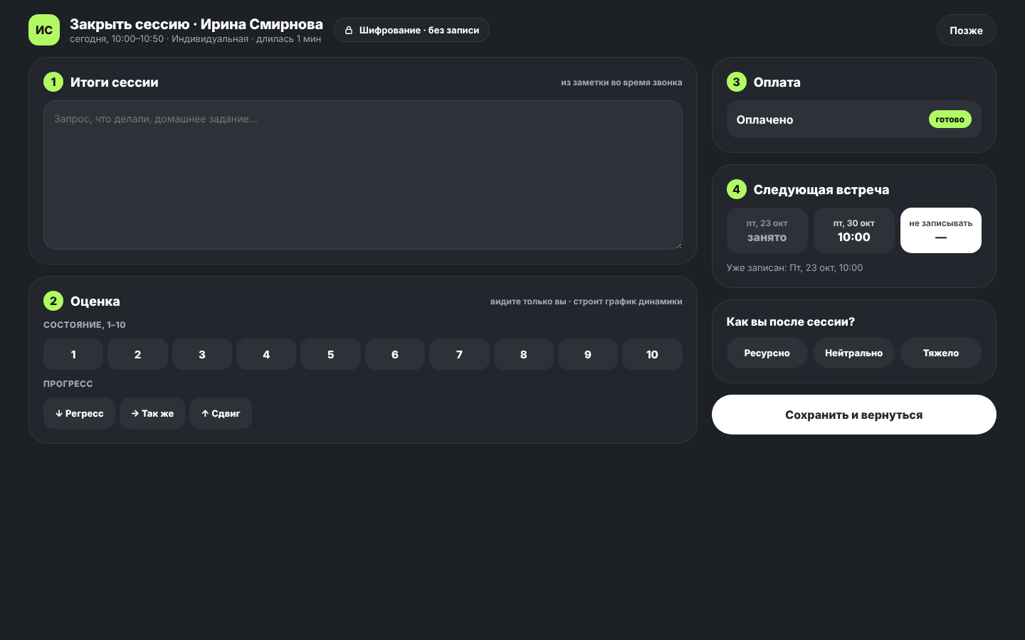Click the Закрыть сессию · Ирина Смирнова title

pos(196,24)
